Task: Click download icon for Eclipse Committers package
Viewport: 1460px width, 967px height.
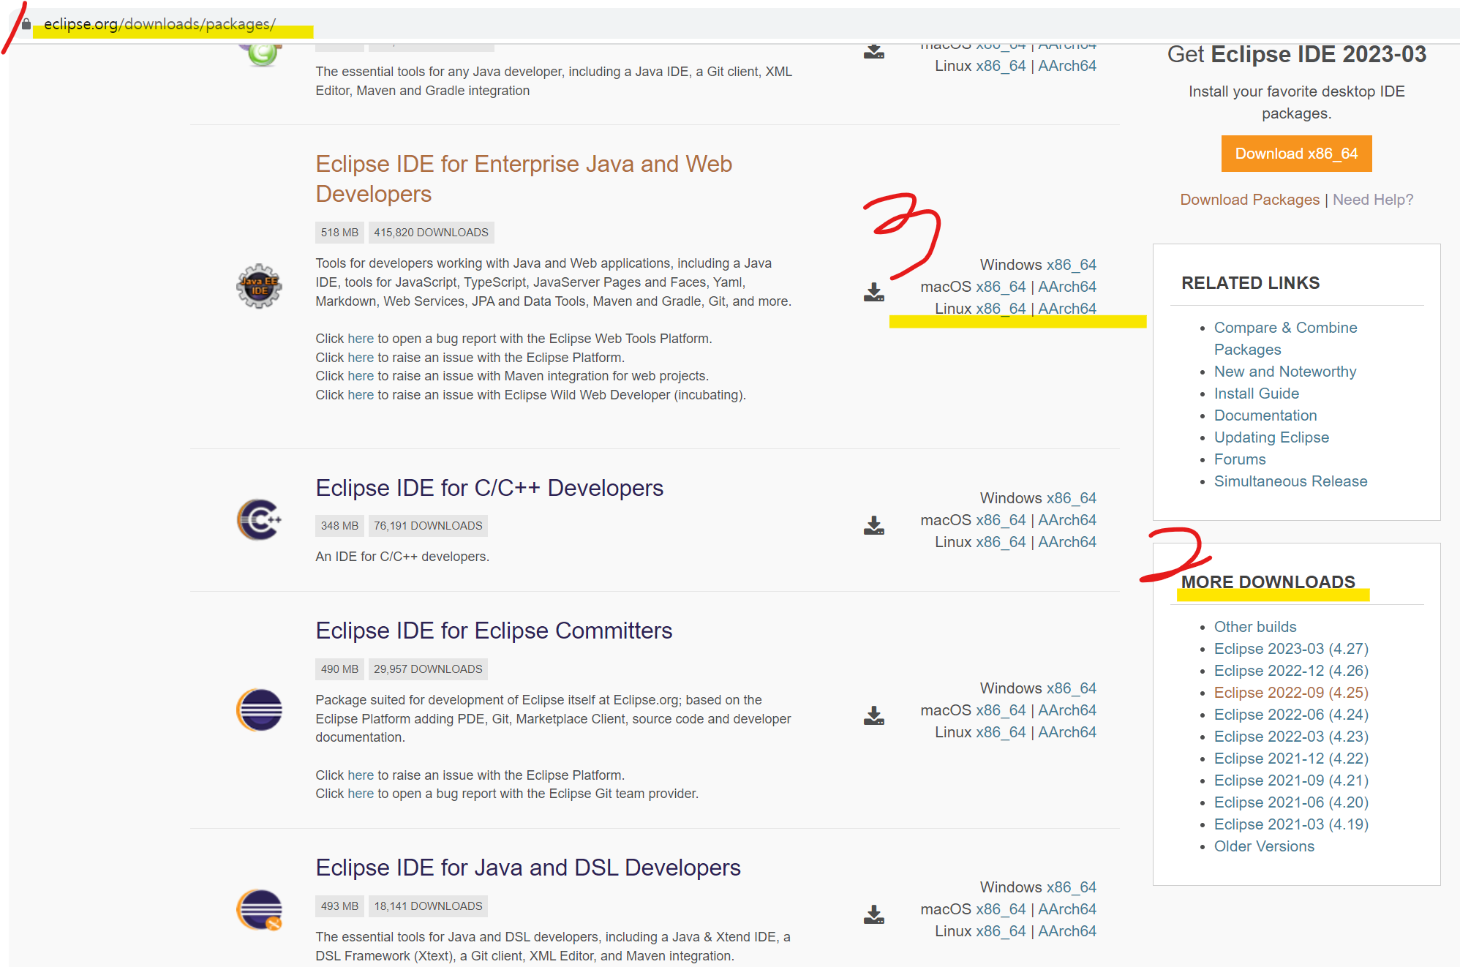Action: (x=874, y=715)
